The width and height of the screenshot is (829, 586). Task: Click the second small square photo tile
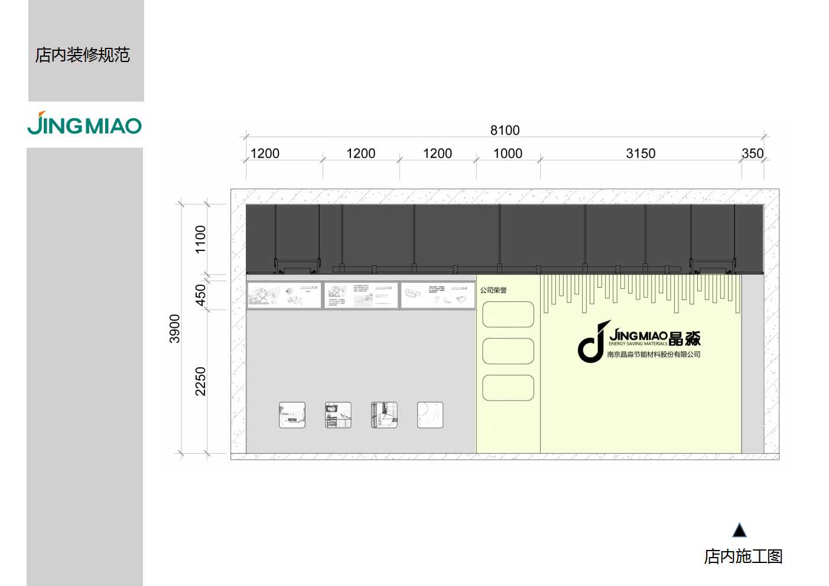338,415
